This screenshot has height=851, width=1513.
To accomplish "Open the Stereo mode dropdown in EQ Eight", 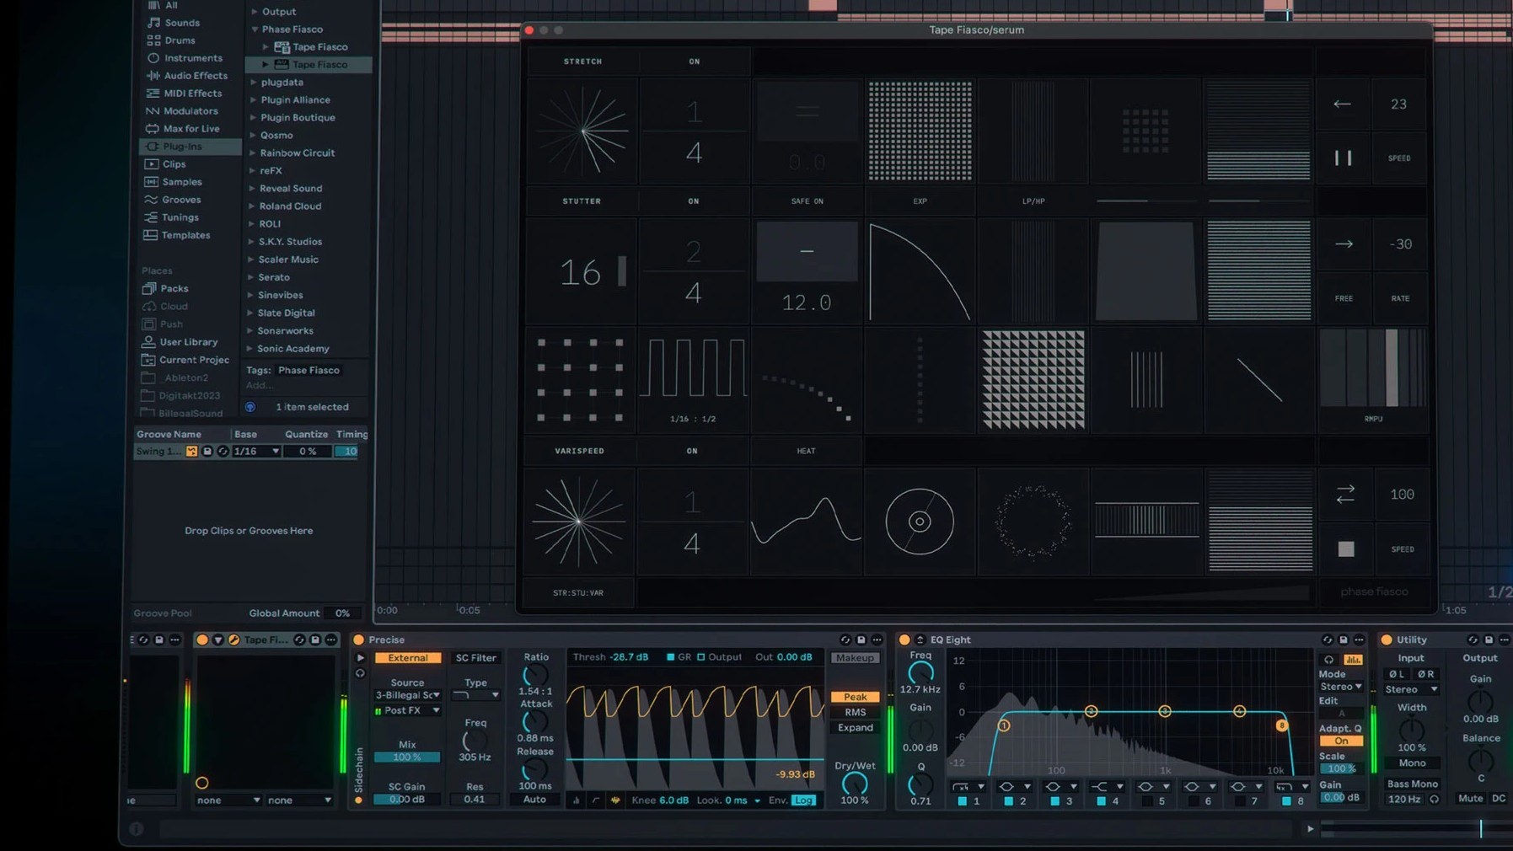I will (x=1340, y=687).
